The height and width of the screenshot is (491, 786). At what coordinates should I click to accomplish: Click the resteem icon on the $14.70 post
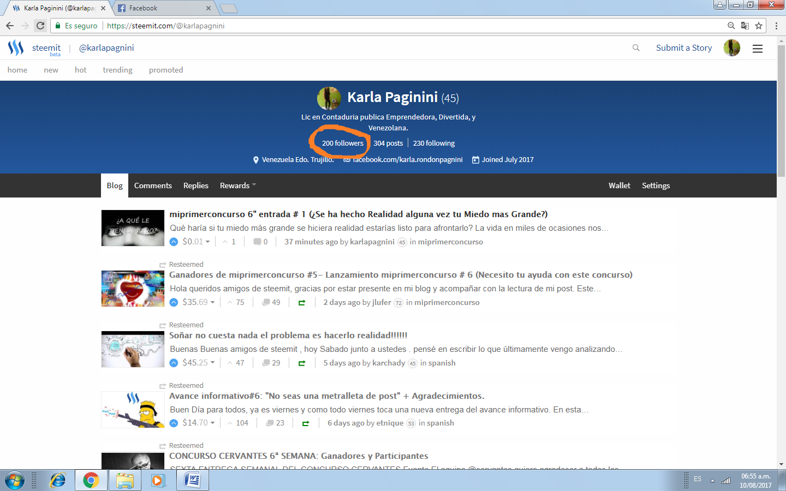[306, 423]
